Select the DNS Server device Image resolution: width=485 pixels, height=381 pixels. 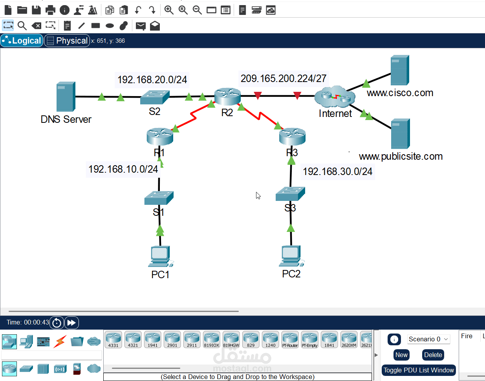(66, 97)
